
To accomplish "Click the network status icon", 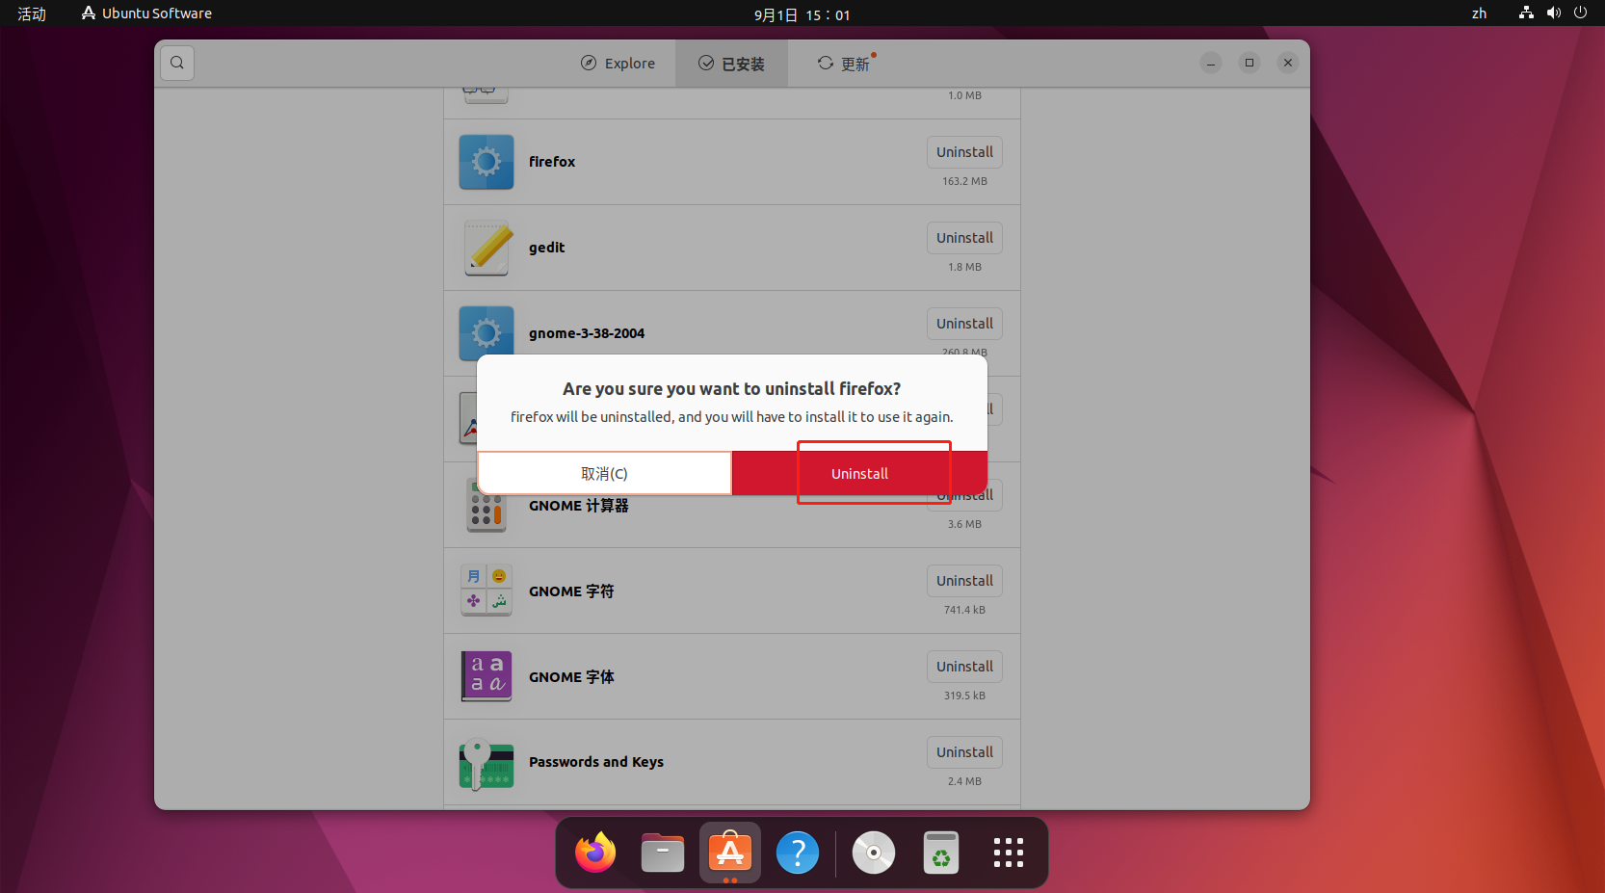I will point(1526,13).
